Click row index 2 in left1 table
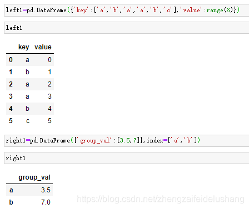The height and width of the screenshot is (209, 249). pyautogui.click(x=11, y=84)
